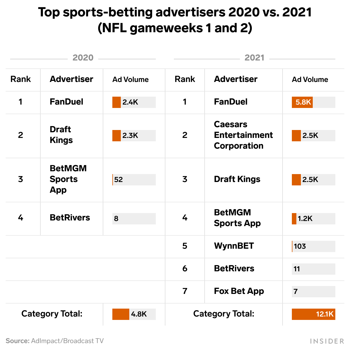Click the 2020 FanDuel 2.4K bar
Image resolution: width=350 pixels, height=351 pixels.
coord(134,102)
